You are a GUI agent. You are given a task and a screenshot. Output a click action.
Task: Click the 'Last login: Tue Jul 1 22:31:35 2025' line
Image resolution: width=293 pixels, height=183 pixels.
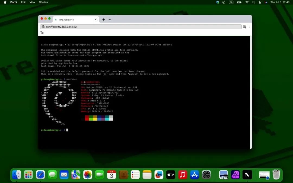[65, 66]
